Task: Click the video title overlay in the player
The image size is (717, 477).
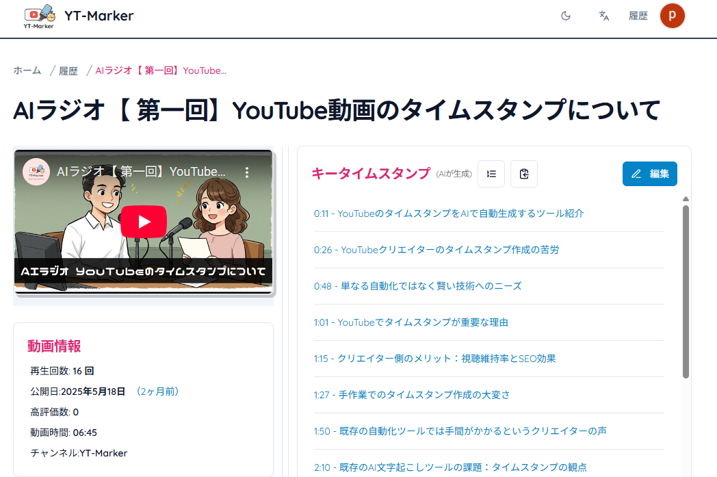Action: tap(141, 172)
